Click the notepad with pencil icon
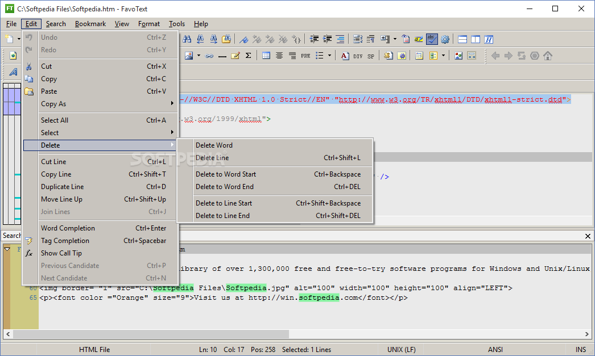This screenshot has width=595, height=356. click(x=235, y=56)
